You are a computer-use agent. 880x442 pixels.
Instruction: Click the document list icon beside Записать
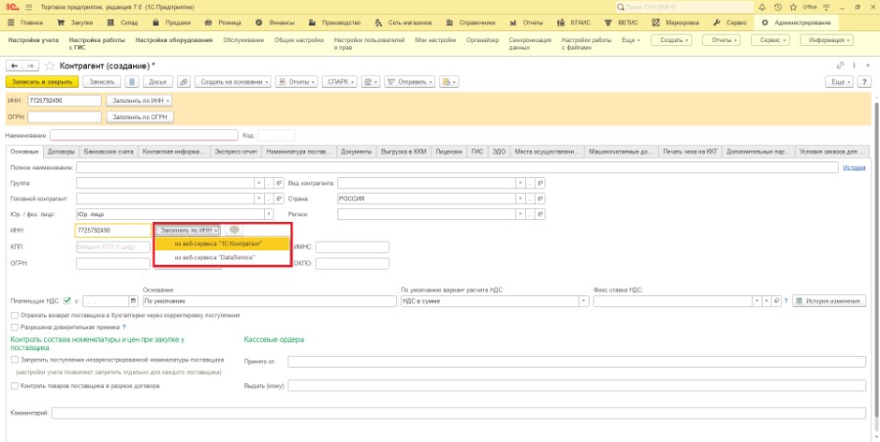132,82
